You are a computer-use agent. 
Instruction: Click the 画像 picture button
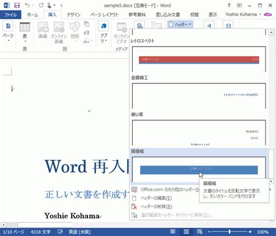(43, 30)
